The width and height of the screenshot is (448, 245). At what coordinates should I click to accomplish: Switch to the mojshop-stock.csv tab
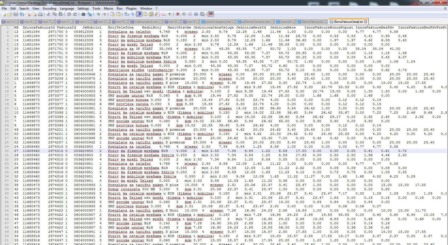click(x=146, y=22)
